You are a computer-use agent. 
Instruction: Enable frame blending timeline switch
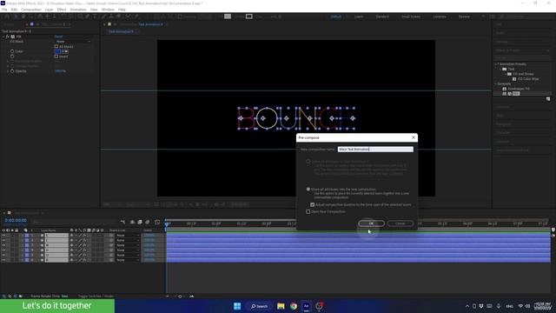[x=140, y=223]
